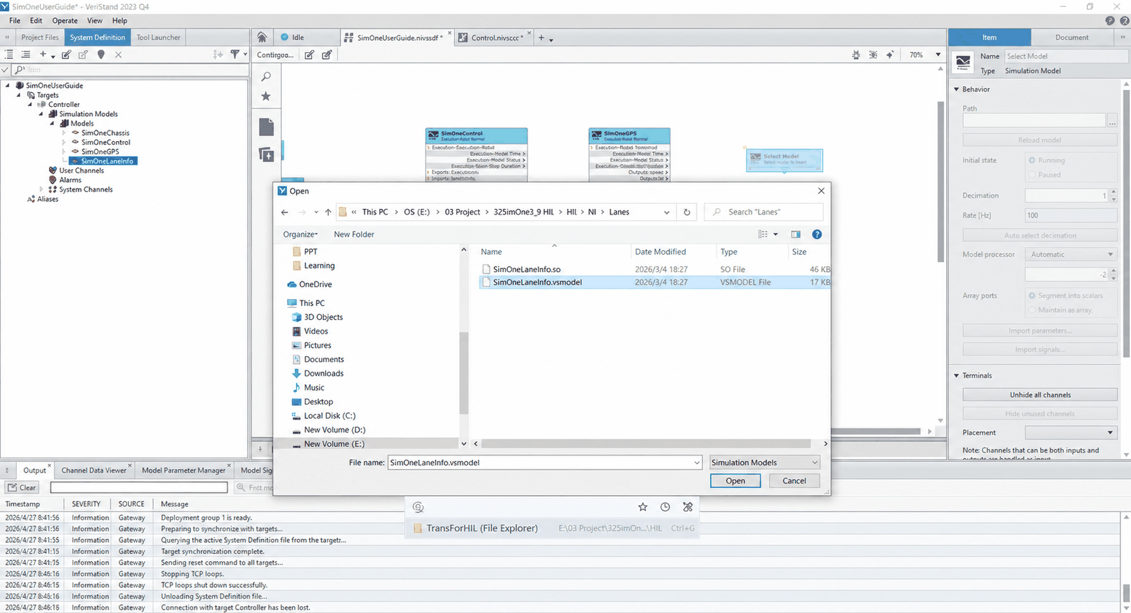The width and height of the screenshot is (1131, 613).
Task: Click the pin-off icon in the quick-access bar
Action: coord(687,507)
